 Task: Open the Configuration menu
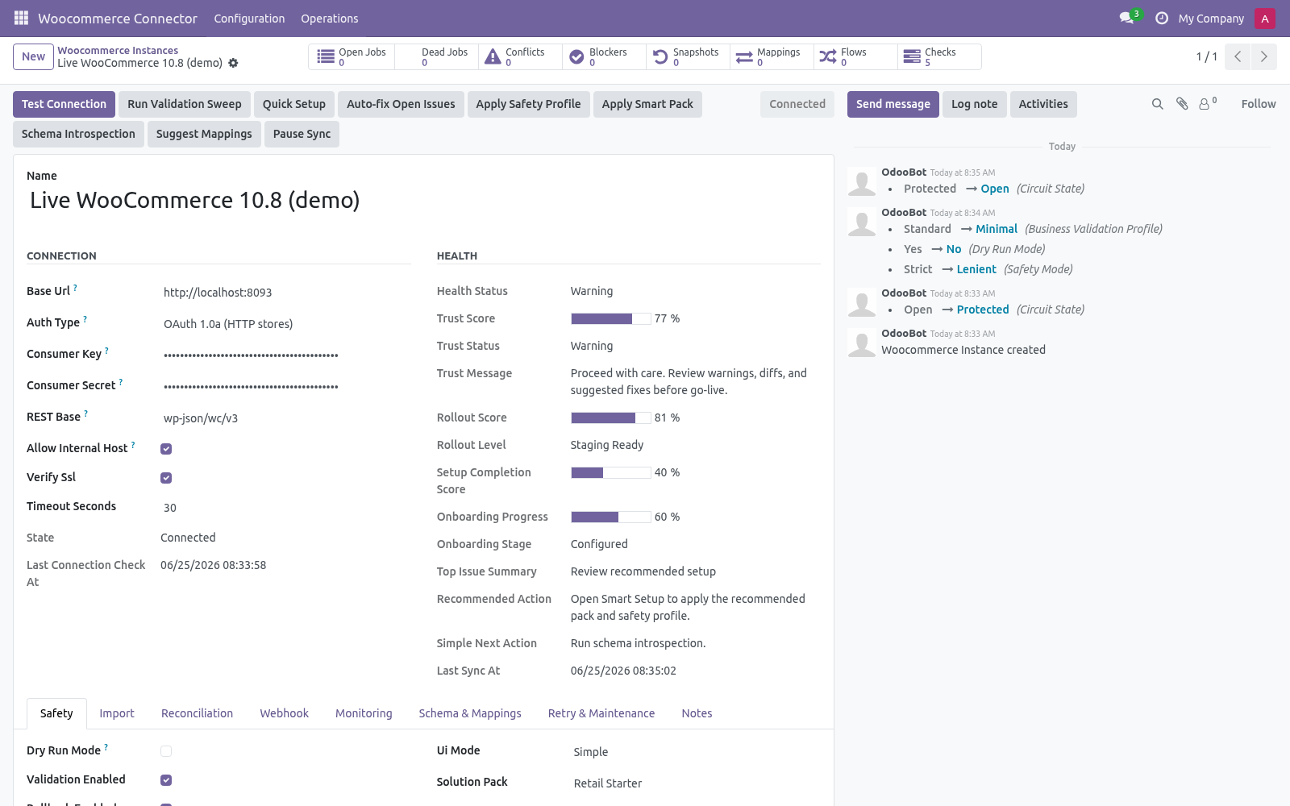coord(249,19)
